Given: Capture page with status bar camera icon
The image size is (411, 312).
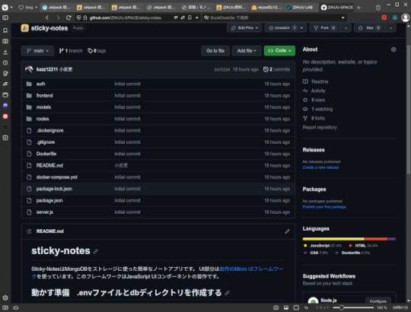Looking at the screenshot, I should click(x=276, y=307).
